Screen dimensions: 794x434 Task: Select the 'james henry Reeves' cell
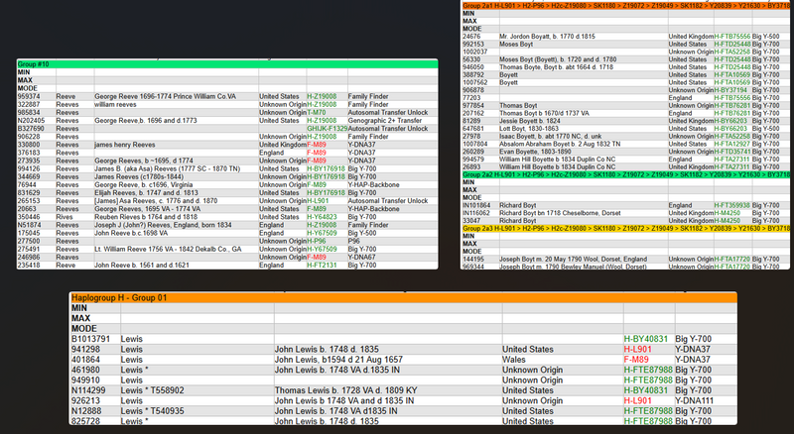click(125, 145)
